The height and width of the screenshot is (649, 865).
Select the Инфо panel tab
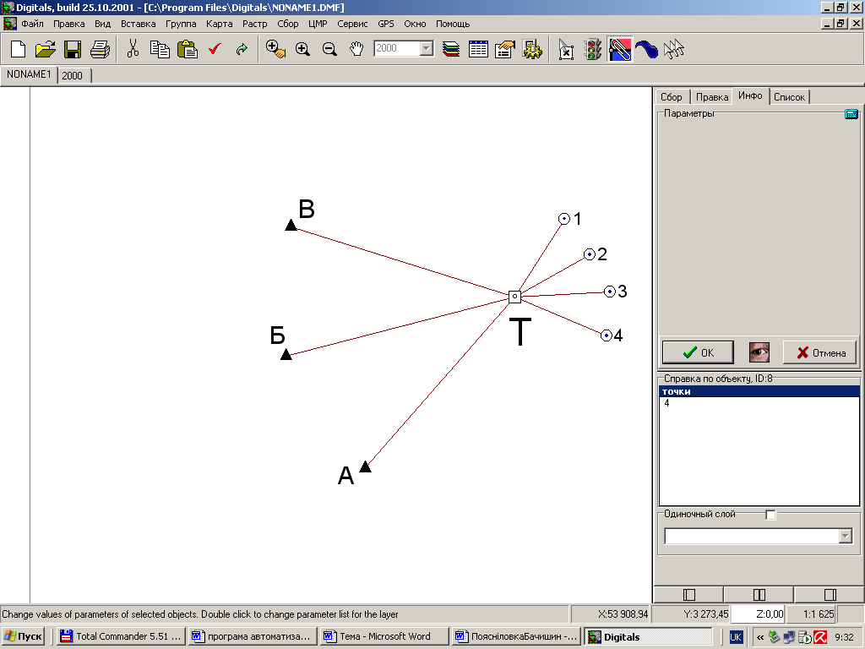click(x=750, y=95)
